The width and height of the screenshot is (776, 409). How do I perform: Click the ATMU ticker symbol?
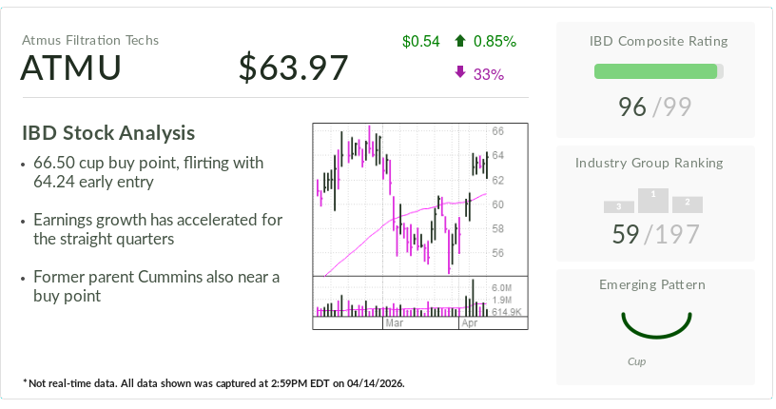[71, 68]
